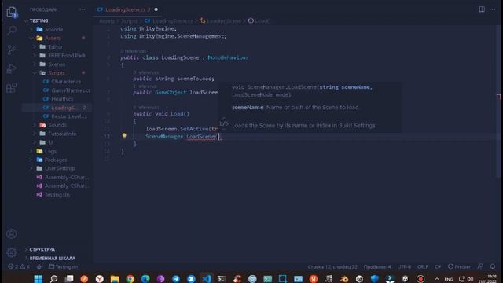
Task: Open File Explorer from taskbar
Action: 115,279
